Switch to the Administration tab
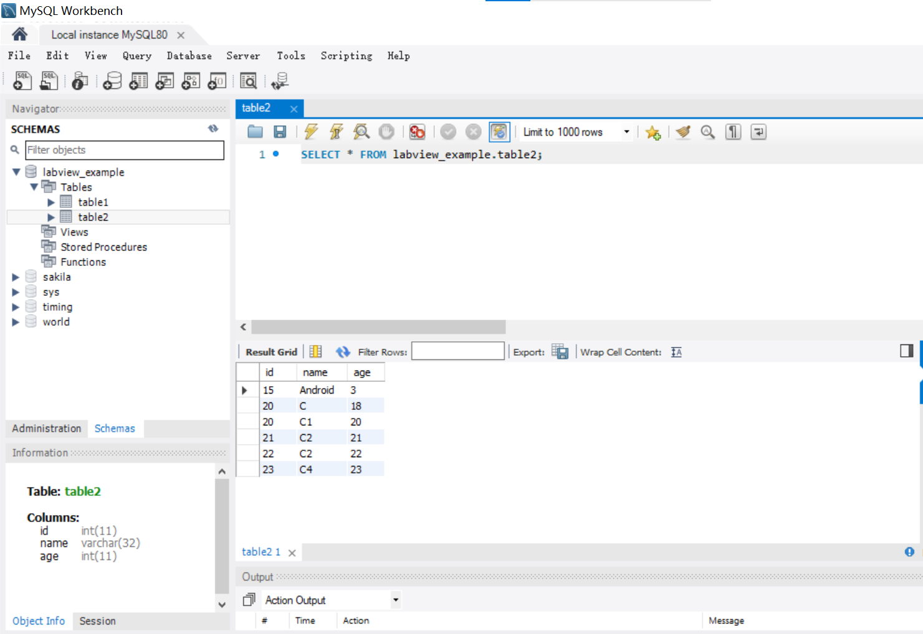Viewport: 923px width, 634px height. 45,428
